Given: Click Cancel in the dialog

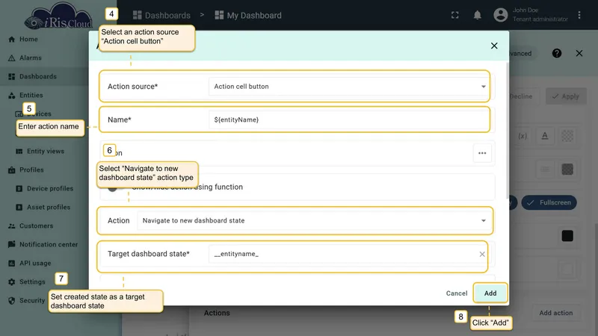Looking at the screenshot, I should pyautogui.click(x=457, y=293).
